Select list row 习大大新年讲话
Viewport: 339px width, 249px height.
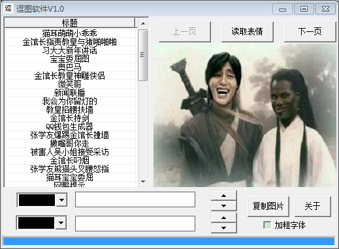70,50
